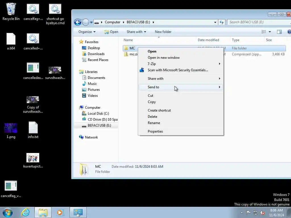Choose Copy from the context menu

[180, 102]
